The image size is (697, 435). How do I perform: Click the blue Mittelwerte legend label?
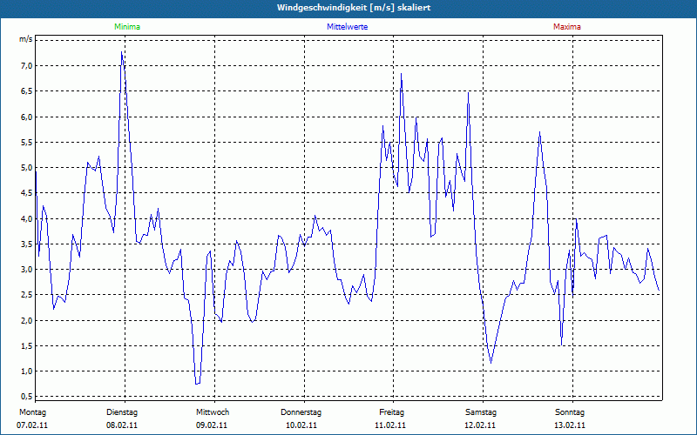(x=347, y=27)
